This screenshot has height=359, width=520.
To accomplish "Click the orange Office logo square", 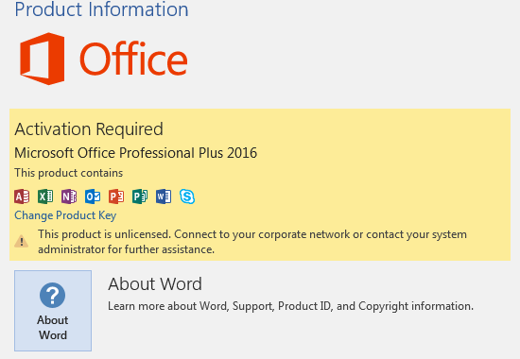I will (x=43, y=59).
